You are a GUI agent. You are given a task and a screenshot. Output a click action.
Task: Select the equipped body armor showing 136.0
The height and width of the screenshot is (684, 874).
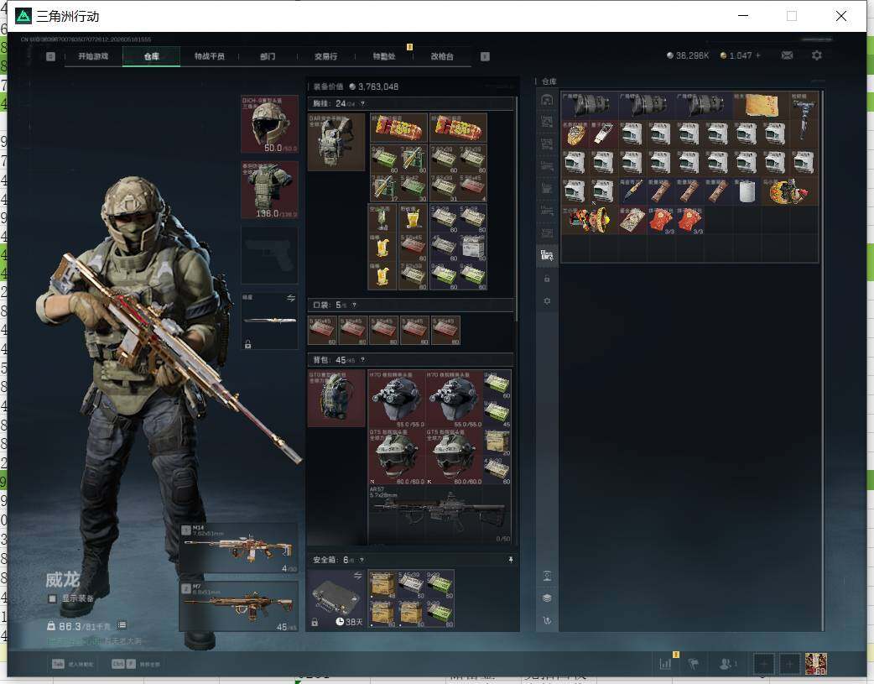tap(269, 190)
